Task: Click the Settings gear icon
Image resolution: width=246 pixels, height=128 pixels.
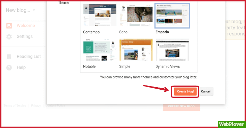Action: (9, 37)
